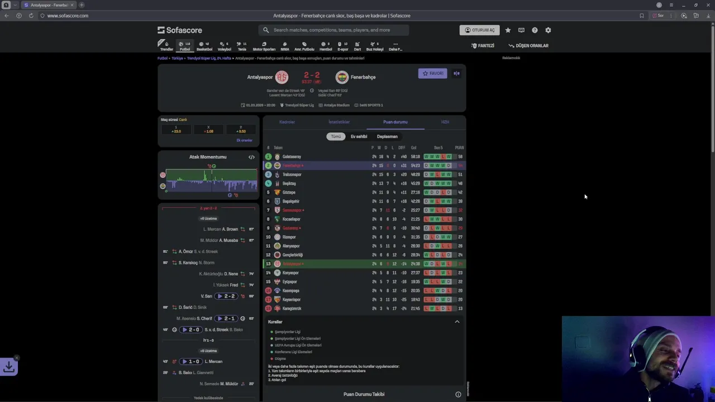
Task: Select the Motor Sporları category
Action: pyautogui.click(x=264, y=46)
